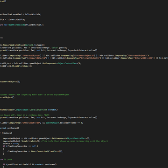Click 'bossesDefeated == 5' condition
The image size is (168, 168).
(x=71, y=123)
